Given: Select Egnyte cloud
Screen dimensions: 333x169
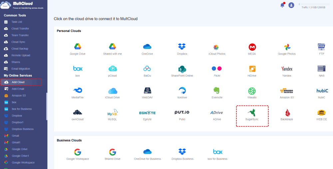Looking at the screenshot, I should pos(147,115).
